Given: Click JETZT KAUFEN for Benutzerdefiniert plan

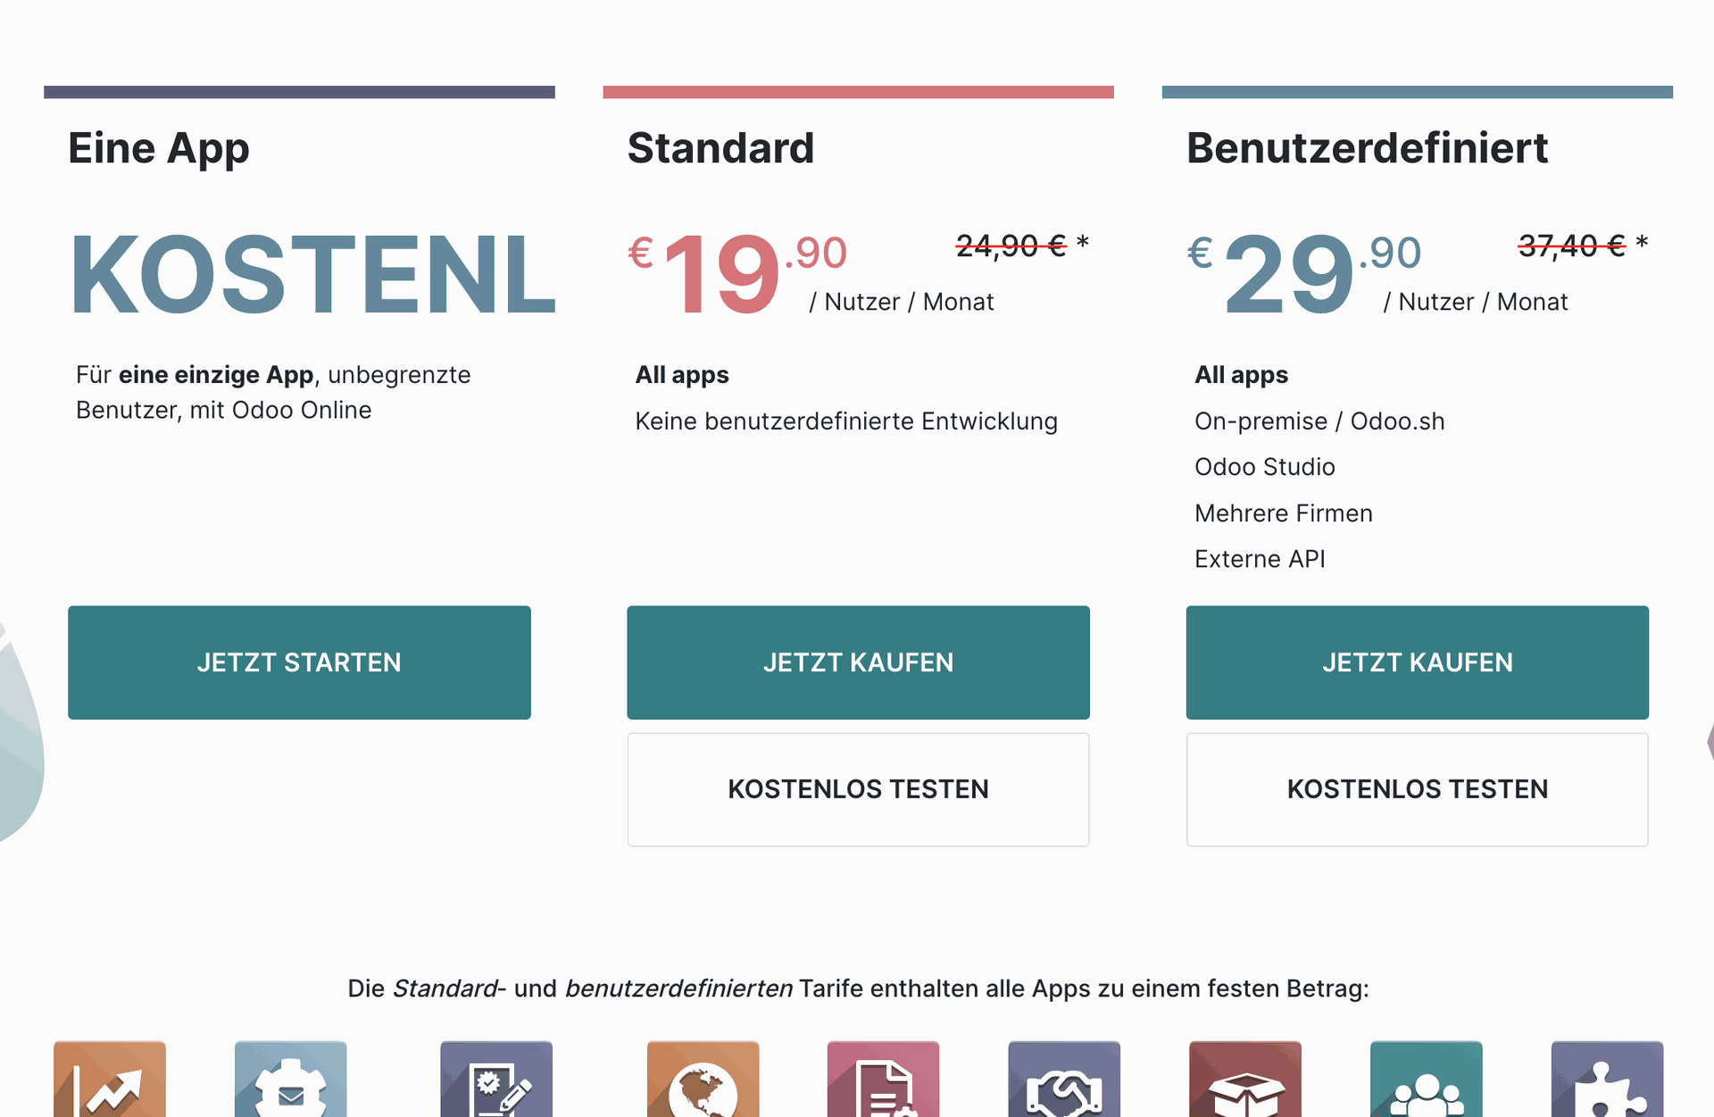Looking at the screenshot, I should click(1417, 663).
